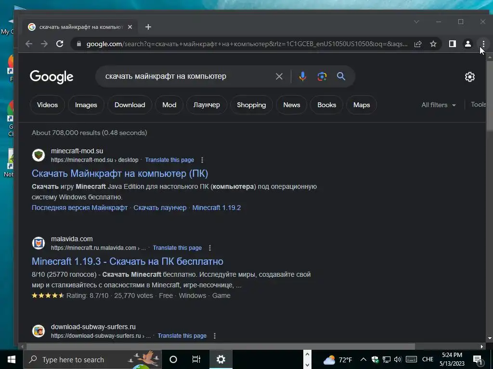Screen dimensions: 493x369
Task: Expand the All filters dropdown
Action: (x=439, y=105)
